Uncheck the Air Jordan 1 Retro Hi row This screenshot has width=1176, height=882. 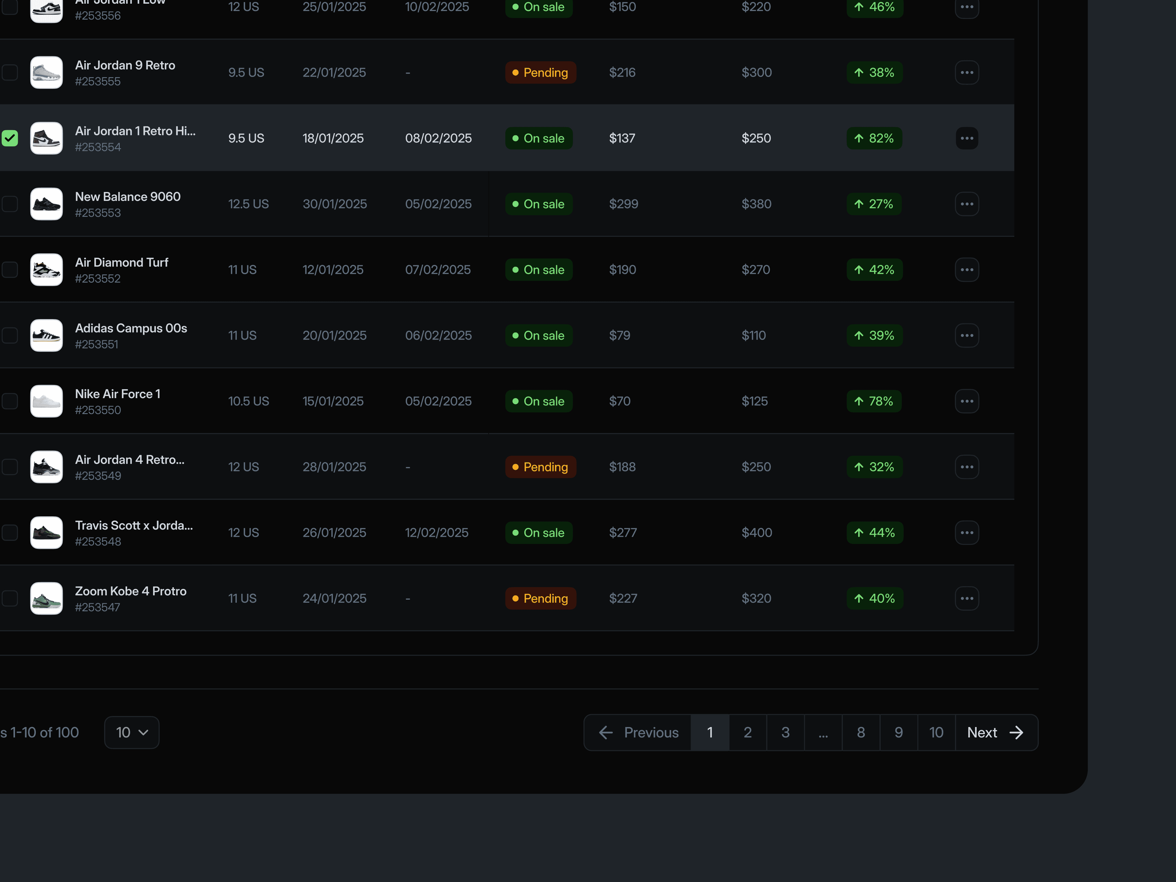[9, 138]
